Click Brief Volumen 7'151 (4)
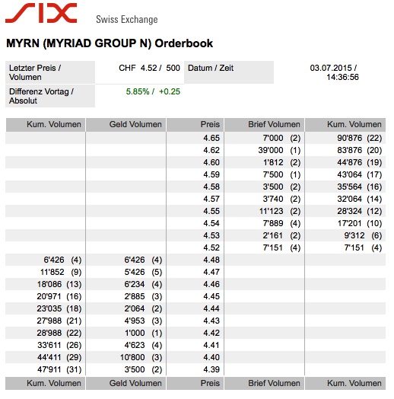Viewport: 394px width, 399px height. (x=281, y=247)
